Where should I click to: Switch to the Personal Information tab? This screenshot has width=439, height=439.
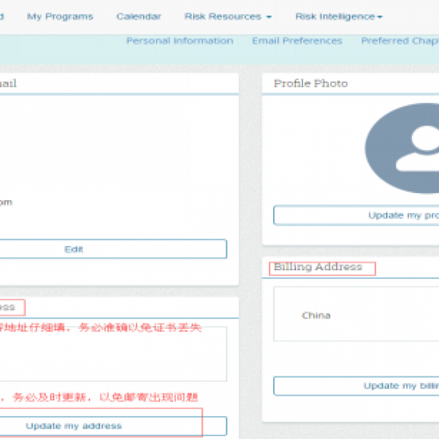click(179, 41)
